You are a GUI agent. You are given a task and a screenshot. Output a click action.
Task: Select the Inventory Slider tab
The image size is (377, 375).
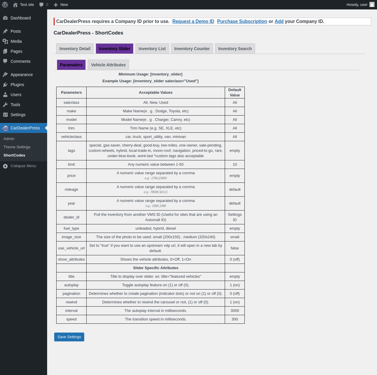(x=115, y=49)
